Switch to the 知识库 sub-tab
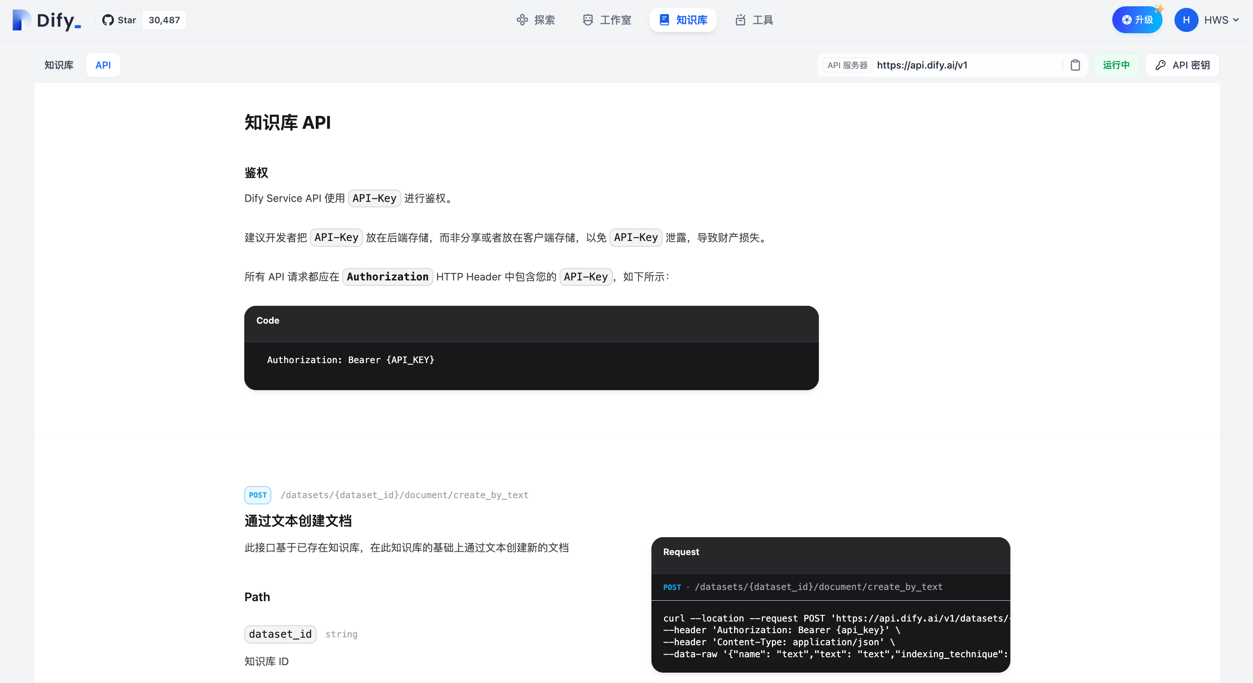 click(x=59, y=65)
